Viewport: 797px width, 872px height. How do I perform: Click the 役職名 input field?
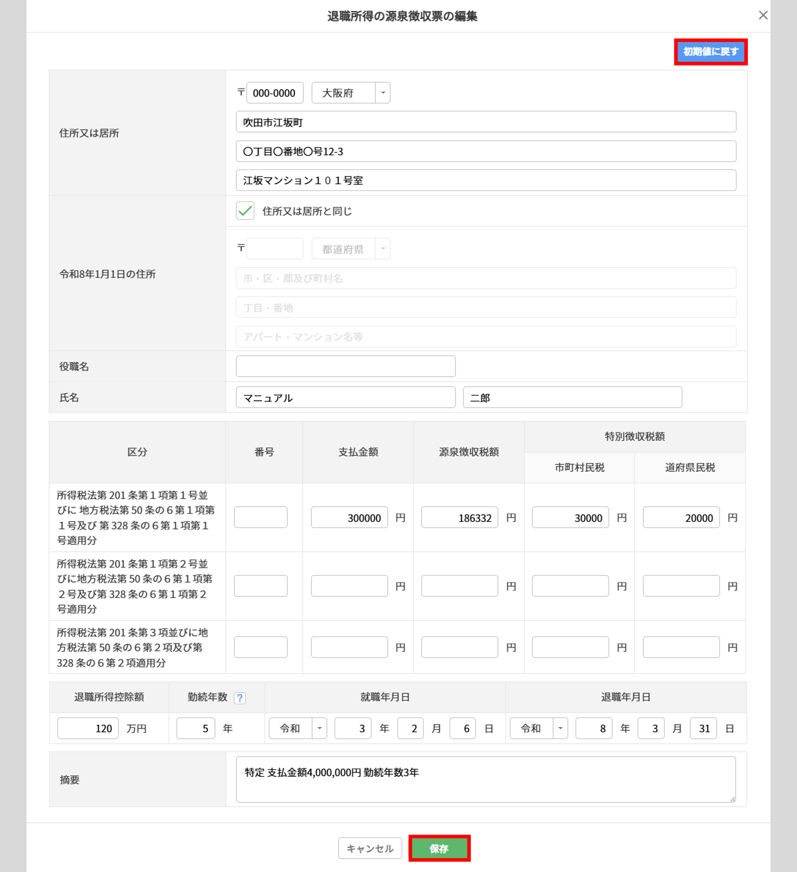(x=346, y=366)
